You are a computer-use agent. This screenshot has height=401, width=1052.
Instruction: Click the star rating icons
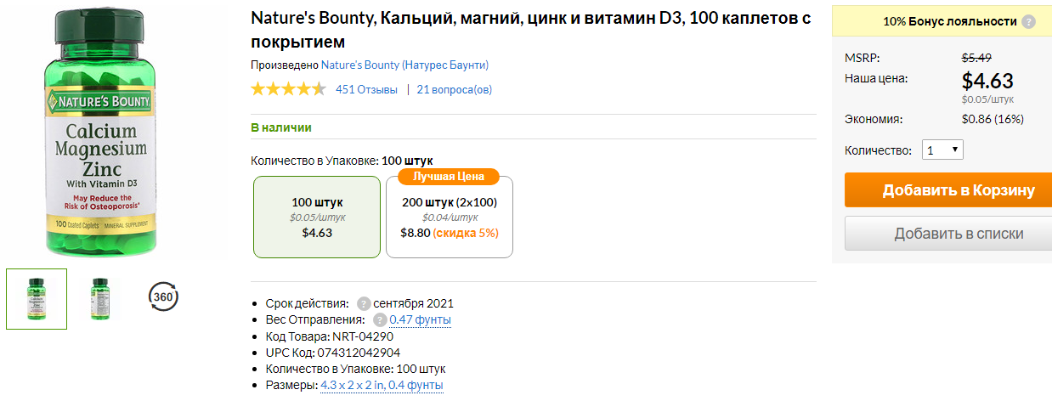pos(288,88)
